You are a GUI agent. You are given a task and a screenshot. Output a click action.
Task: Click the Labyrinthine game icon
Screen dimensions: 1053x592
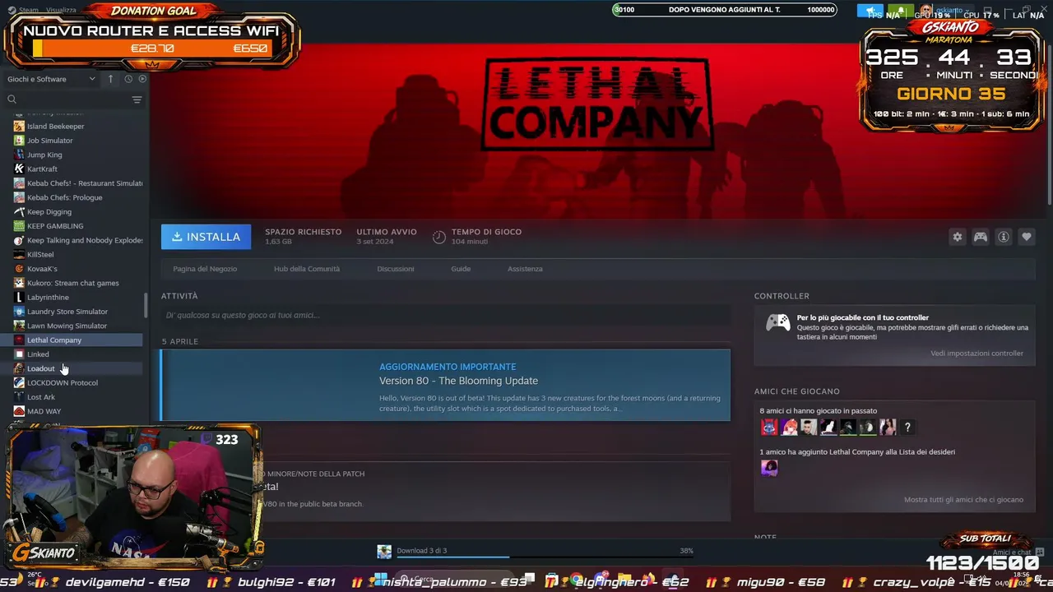pyautogui.click(x=19, y=298)
